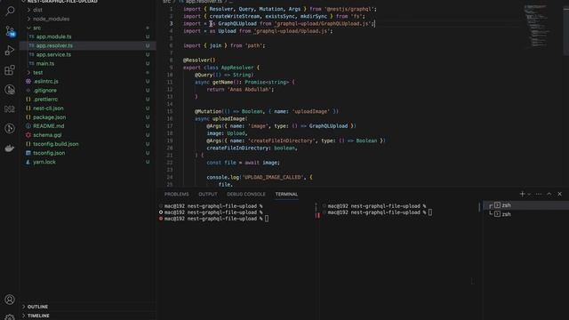The width and height of the screenshot is (569, 320).
Task: Switch to the OUTPUT tab
Action: [208, 194]
